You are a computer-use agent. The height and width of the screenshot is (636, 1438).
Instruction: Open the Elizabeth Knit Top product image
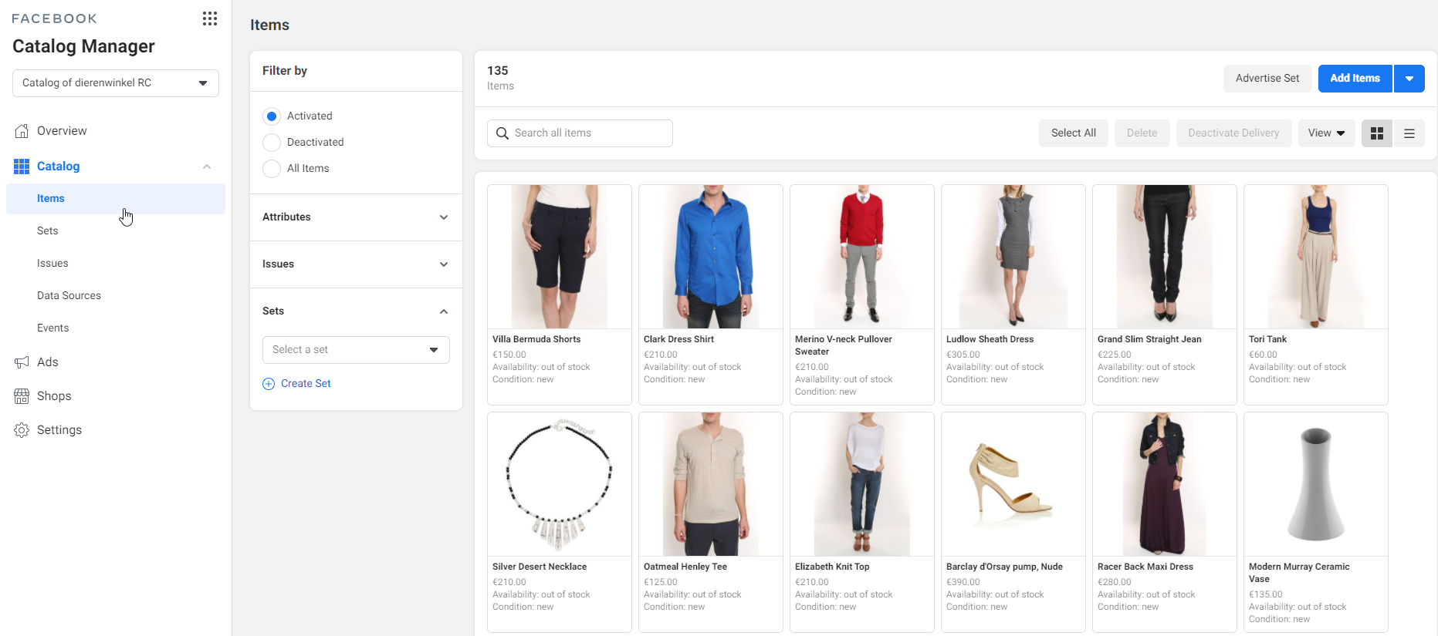[x=862, y=484]
